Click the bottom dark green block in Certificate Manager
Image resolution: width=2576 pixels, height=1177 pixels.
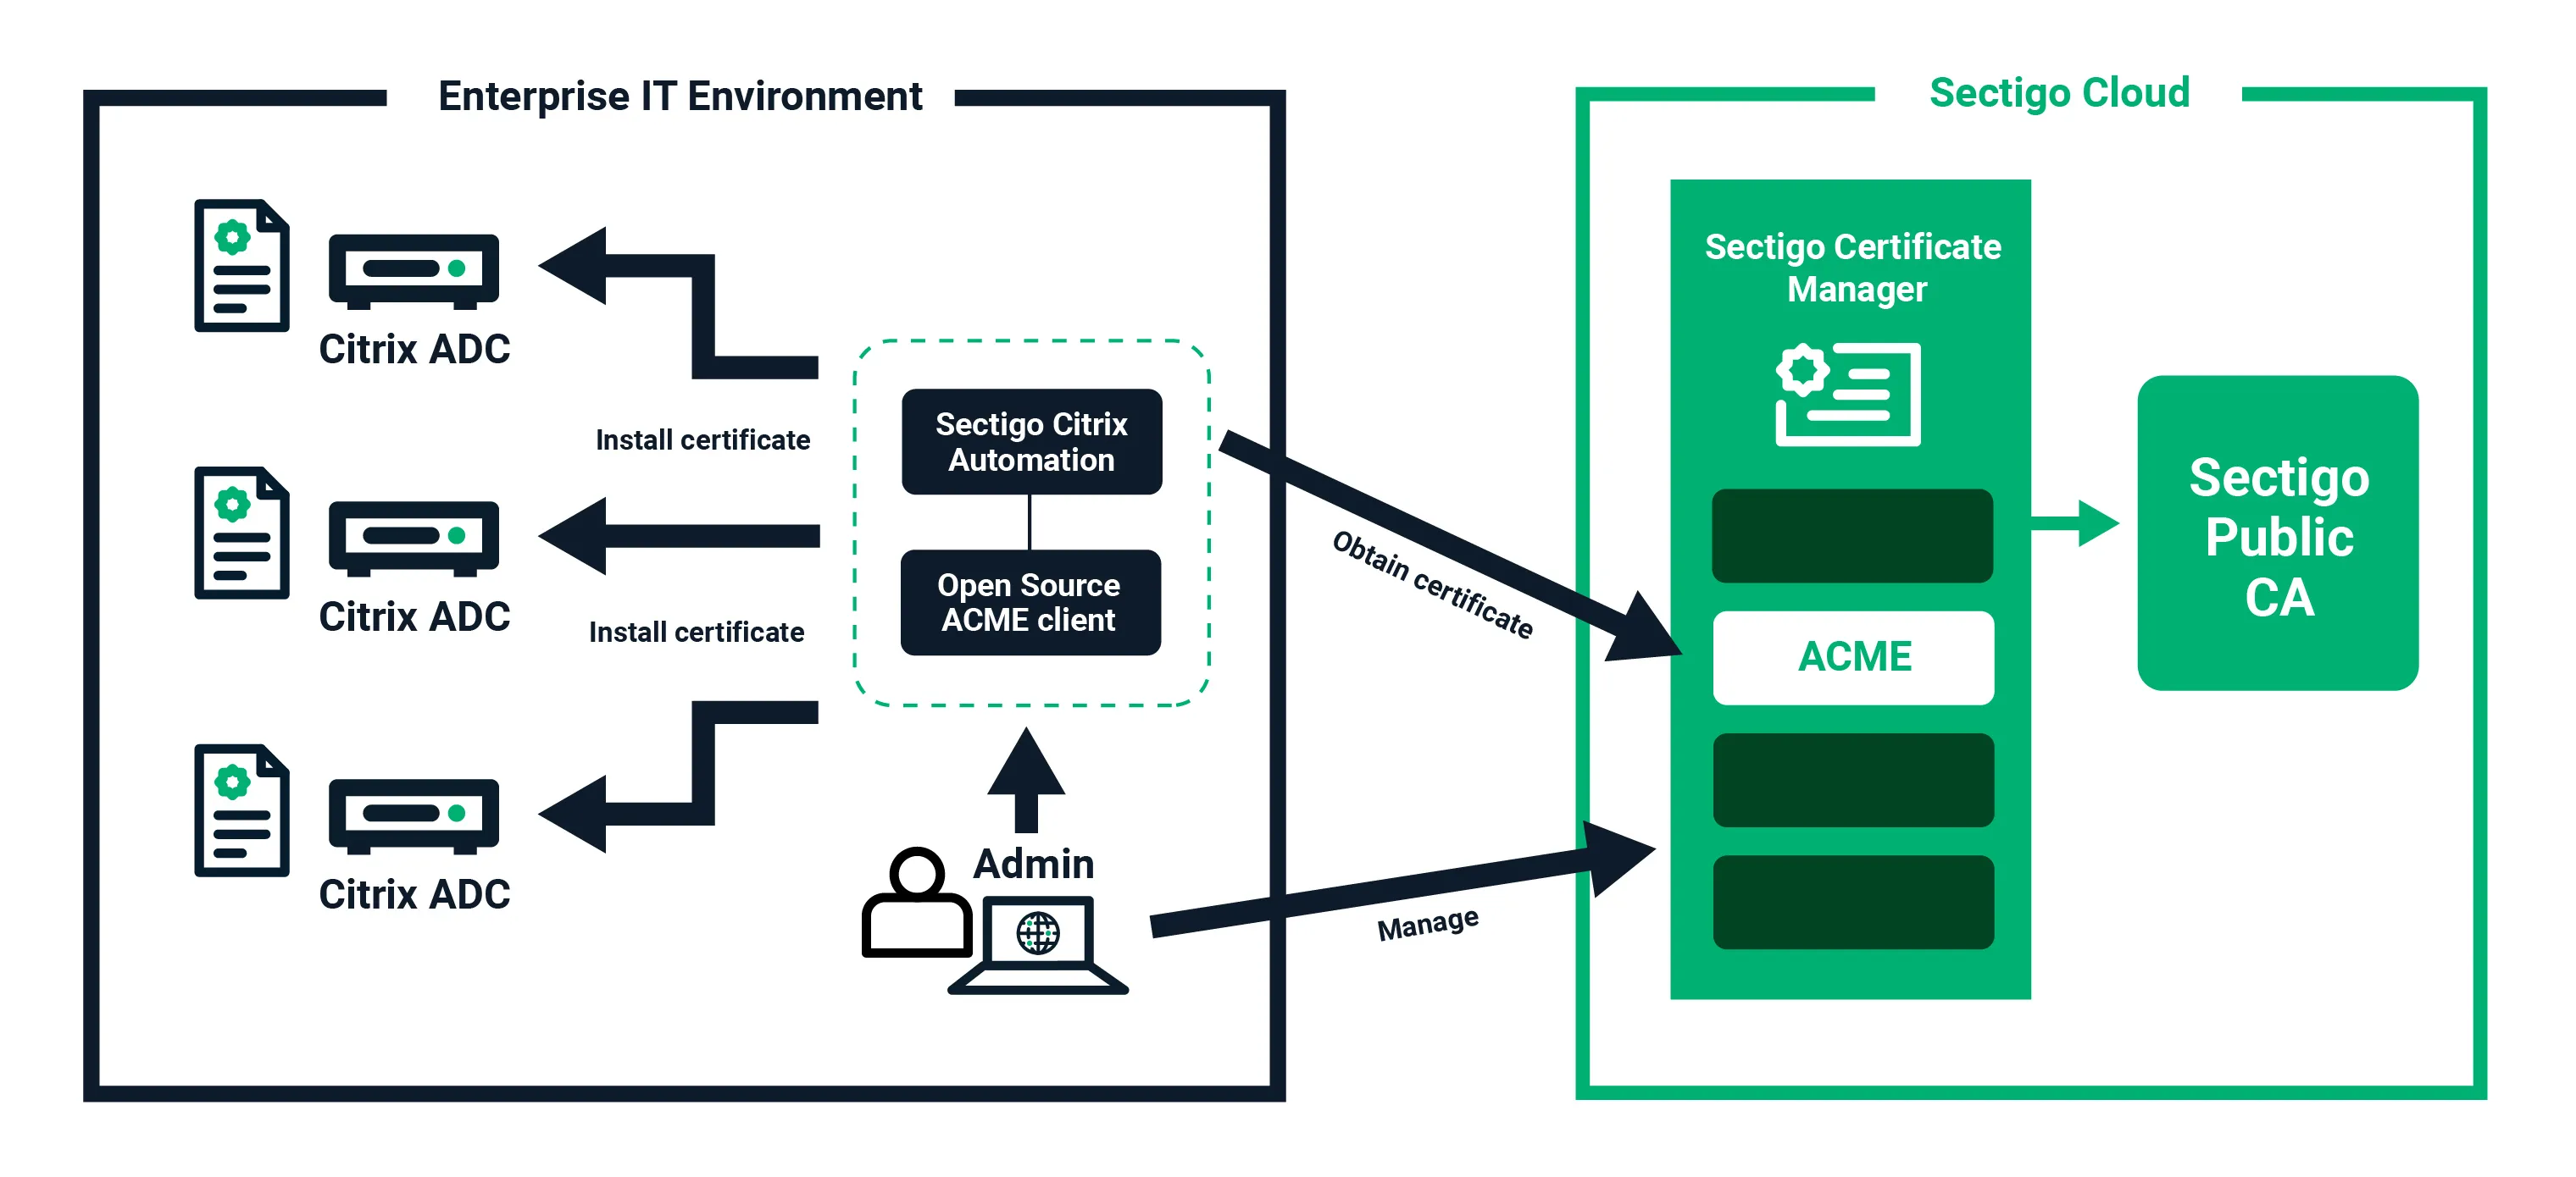coord(1853,903)
